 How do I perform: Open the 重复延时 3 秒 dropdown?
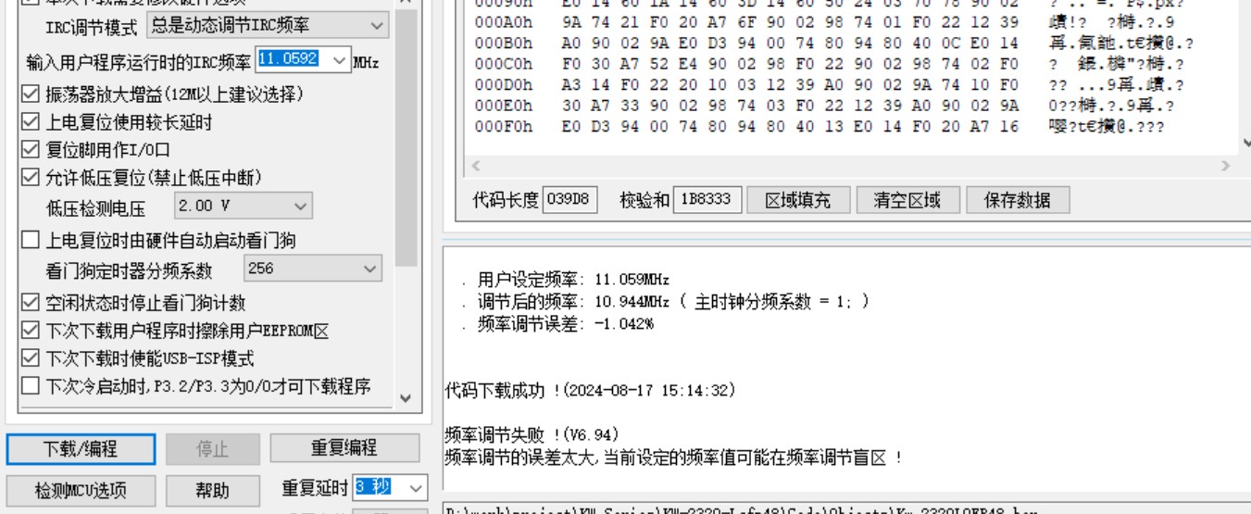pos(391,487)
